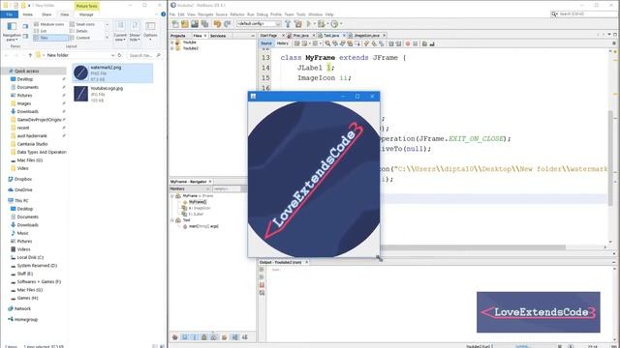Click the Save All icon in NetBeans toolbar

(x=204, y=24)
